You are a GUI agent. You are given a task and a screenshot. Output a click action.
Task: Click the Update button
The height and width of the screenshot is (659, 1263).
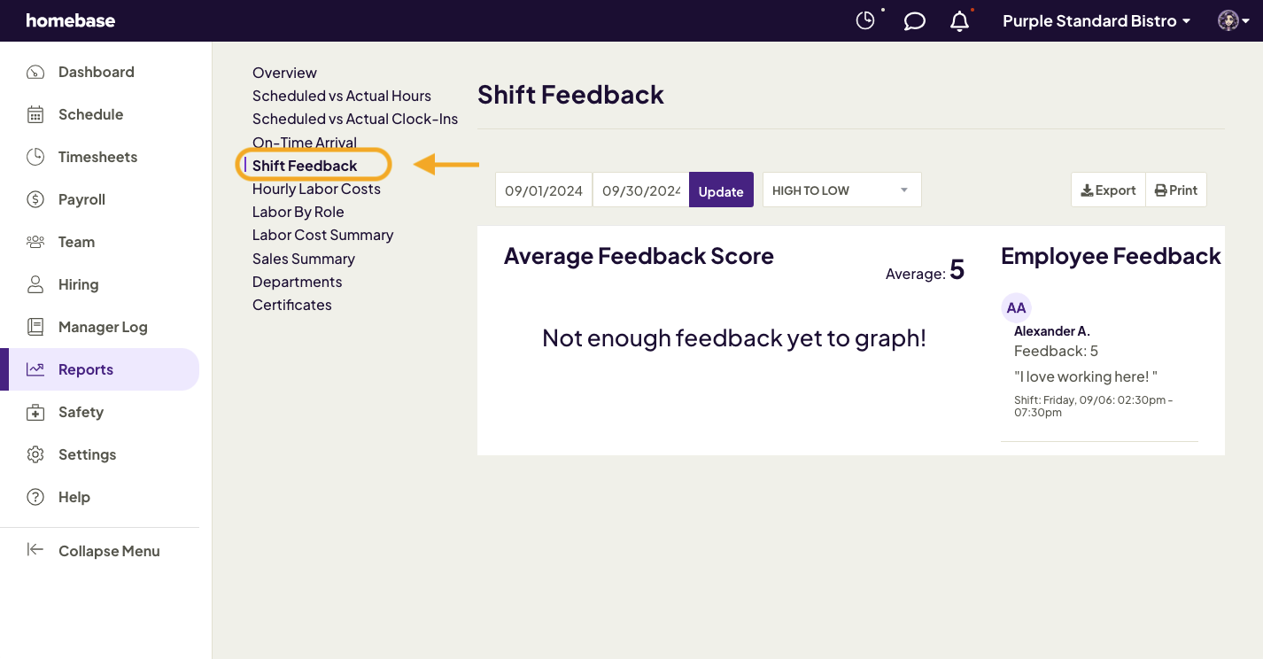coord(721,190)
